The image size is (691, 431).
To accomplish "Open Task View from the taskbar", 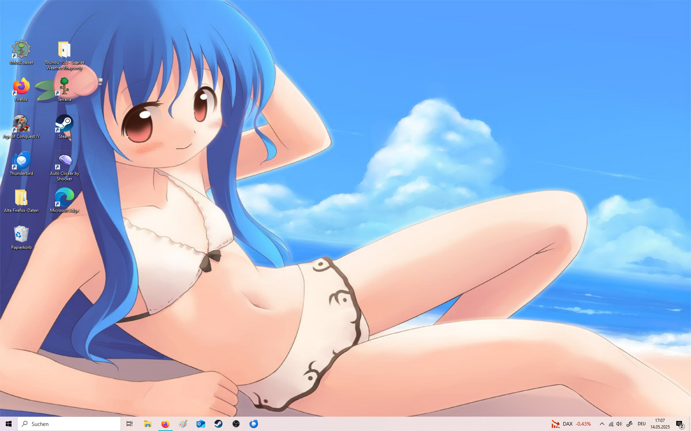I will (x=130, y=424).
